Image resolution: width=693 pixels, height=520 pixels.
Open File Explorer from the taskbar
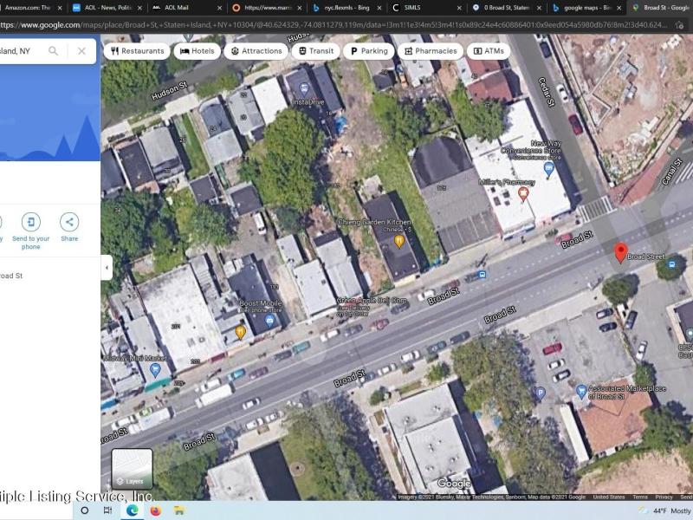click(x=179, y=510)
